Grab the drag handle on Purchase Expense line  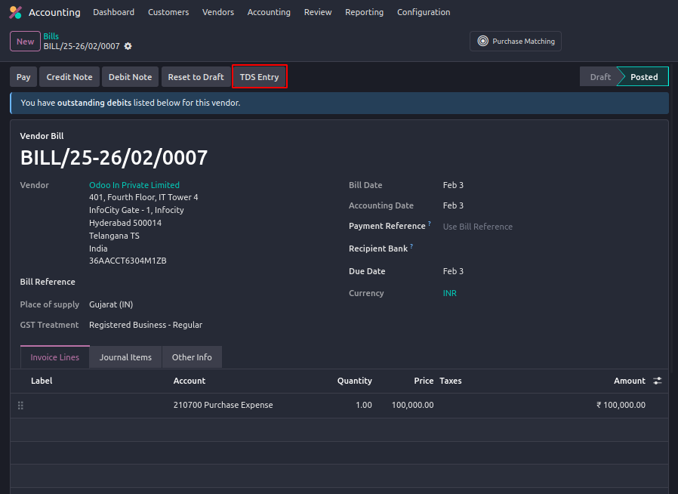pos(20,406)
